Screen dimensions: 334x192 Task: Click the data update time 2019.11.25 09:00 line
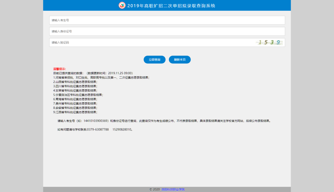click(93, 73)
